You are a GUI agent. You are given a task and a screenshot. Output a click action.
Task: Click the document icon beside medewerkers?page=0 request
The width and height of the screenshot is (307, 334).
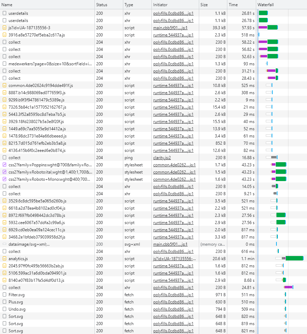pyautogui.click(x=4, y=64)
